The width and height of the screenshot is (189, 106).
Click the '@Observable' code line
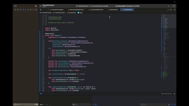click(50, 34)
